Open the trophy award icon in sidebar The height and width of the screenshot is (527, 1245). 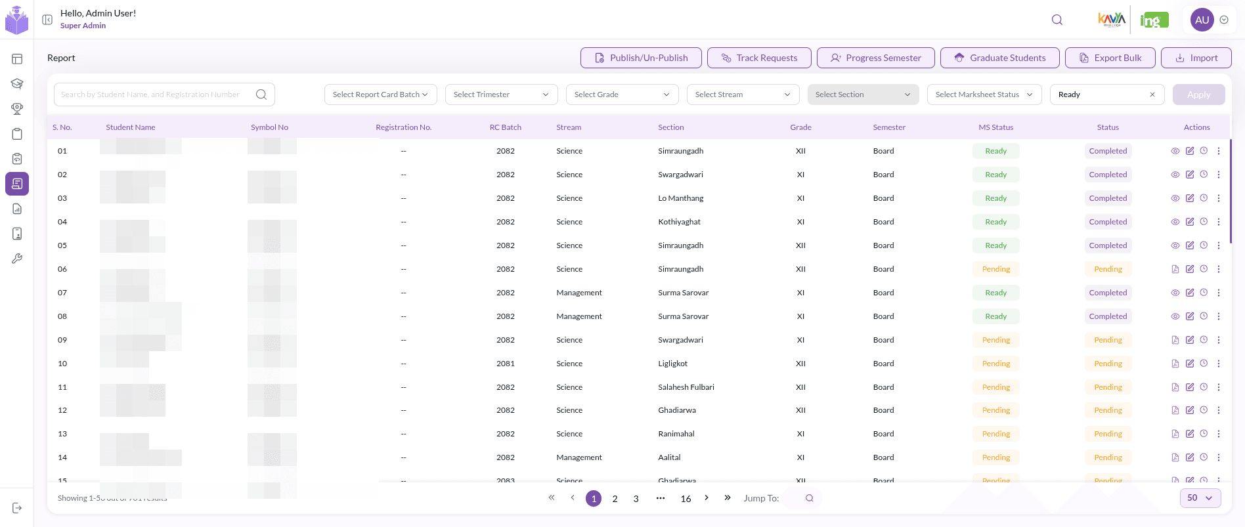[17, 109]
